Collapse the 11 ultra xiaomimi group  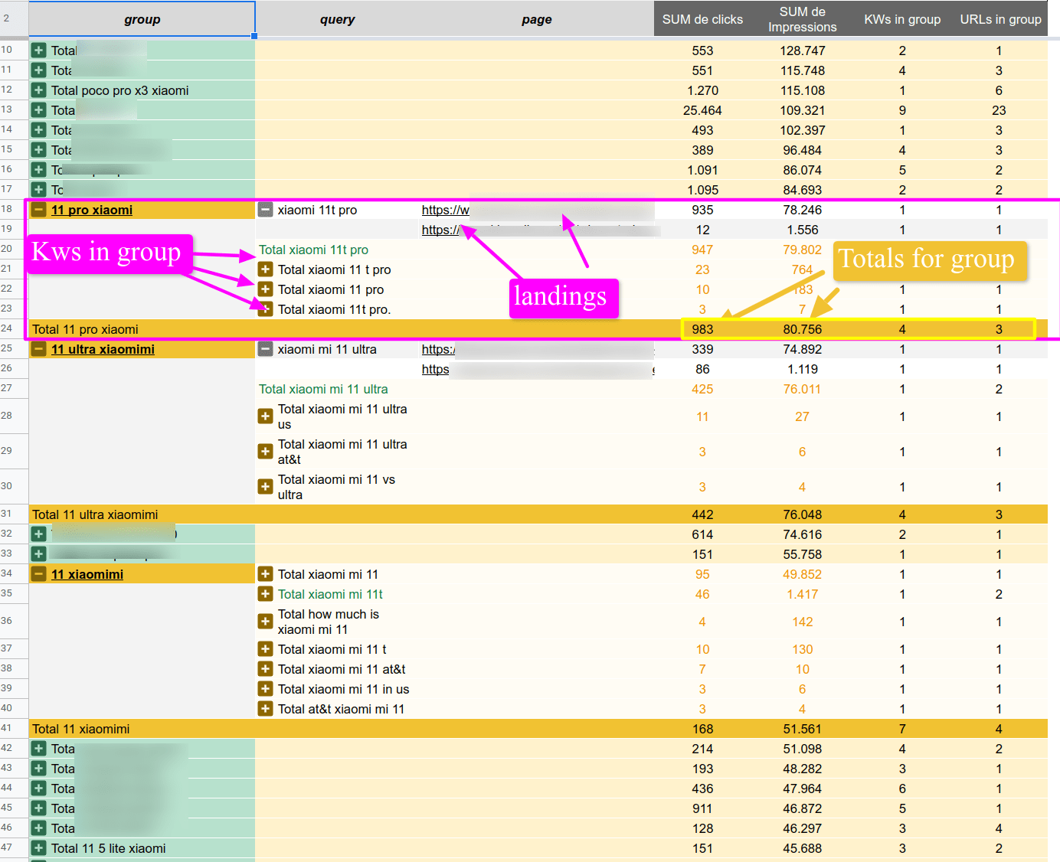coord(39,349)
